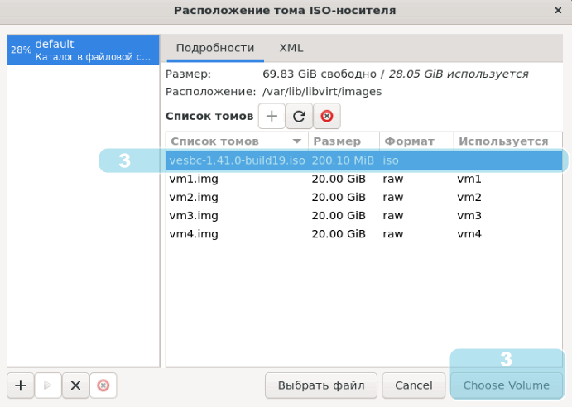Viewport: 572px width, 407px height.
Task: Confirm with the Choose Volume button
Action: [x=506, y=385]
